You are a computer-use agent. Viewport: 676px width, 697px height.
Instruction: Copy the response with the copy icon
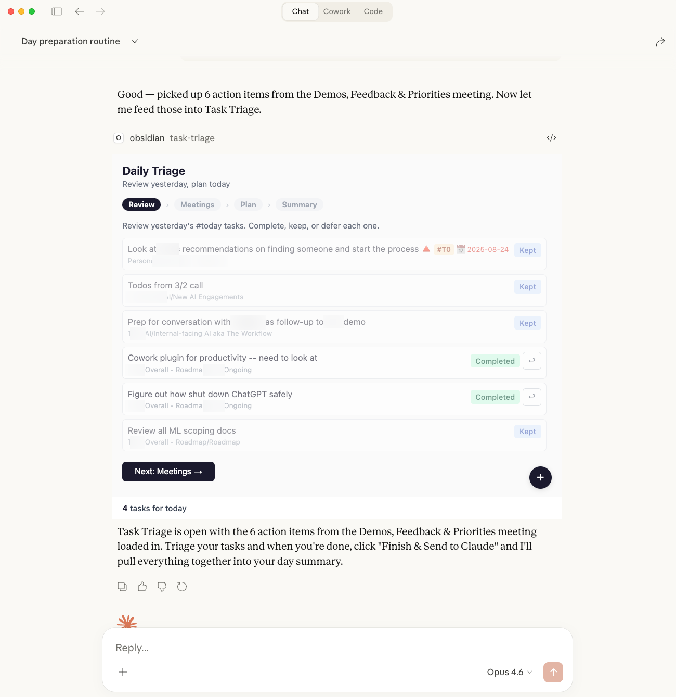pos(122,587)
